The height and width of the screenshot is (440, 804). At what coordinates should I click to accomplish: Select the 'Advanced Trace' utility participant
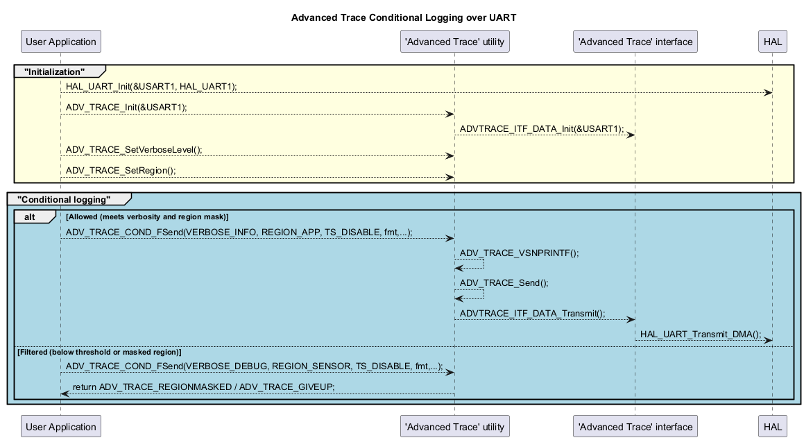(x=454, y=41)
